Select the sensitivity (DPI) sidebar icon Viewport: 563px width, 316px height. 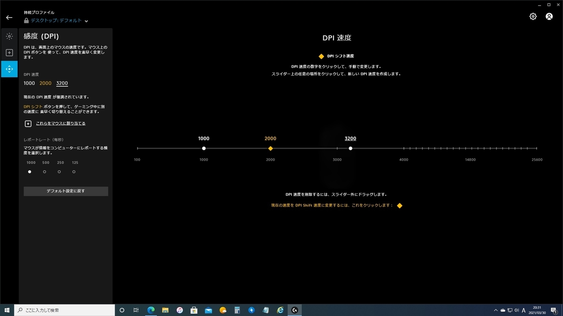click(9, 69)
